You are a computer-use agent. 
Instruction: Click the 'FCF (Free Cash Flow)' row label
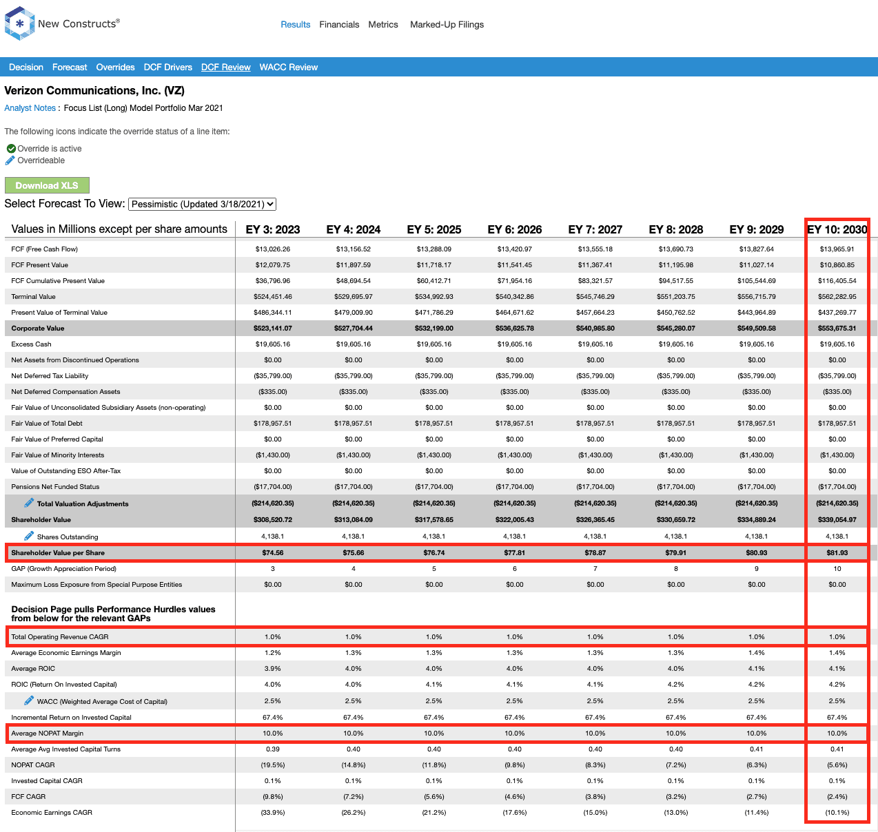(45, 249)
